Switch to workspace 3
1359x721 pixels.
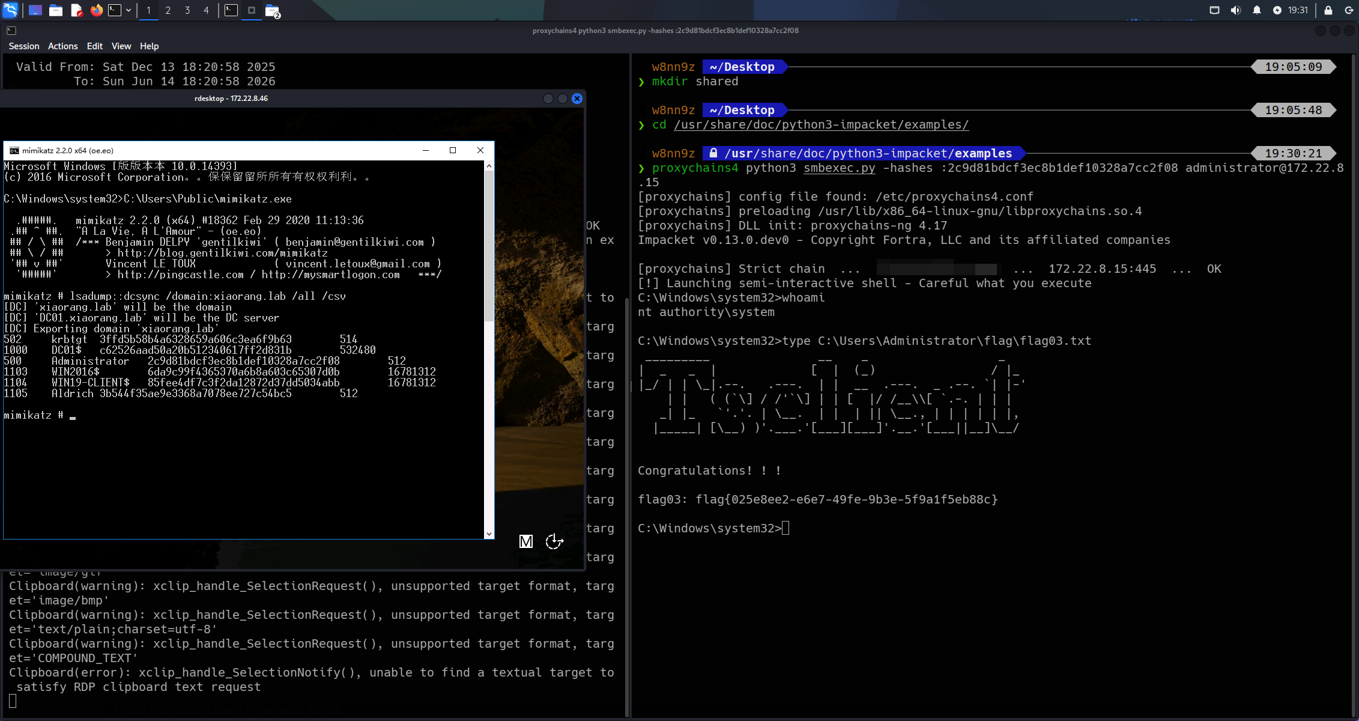coord(187,10)
